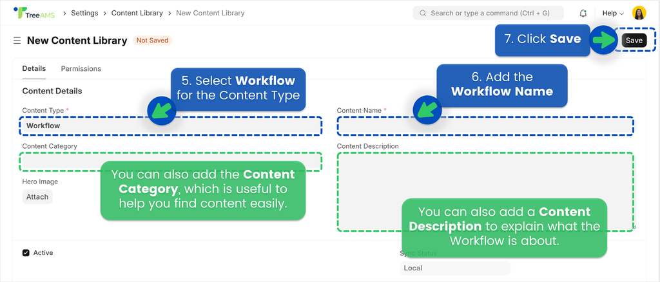Focus the search or command bar
Screen dimensions: 660x282
click(x=490, y=13)
